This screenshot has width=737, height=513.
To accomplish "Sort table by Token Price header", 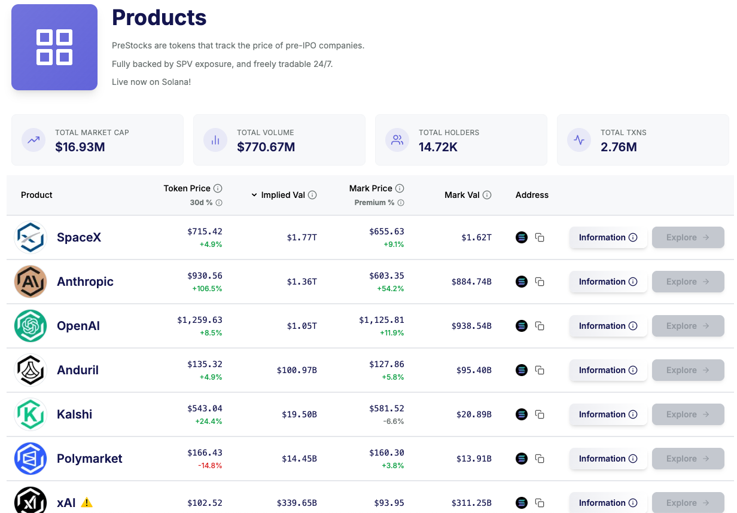I will [x=187, y=188].
